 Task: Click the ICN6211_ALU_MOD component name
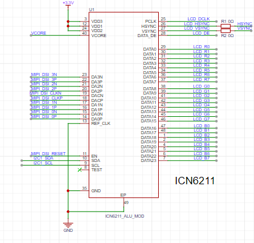pyautogui.click(x=125, y=216)
